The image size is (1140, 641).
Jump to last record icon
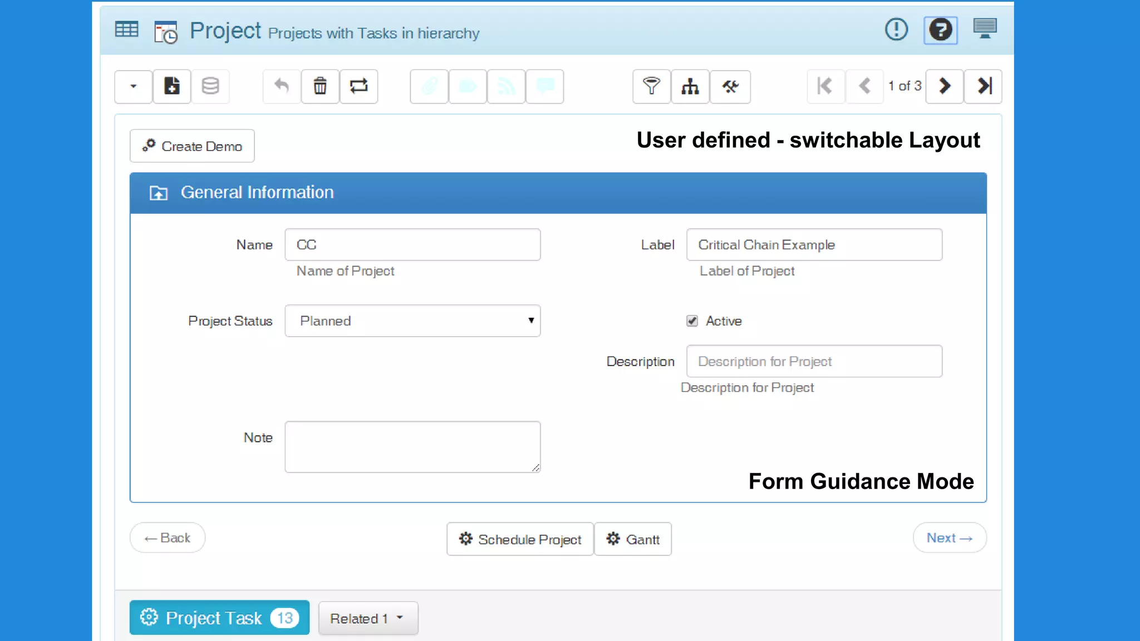click(983, 86)
